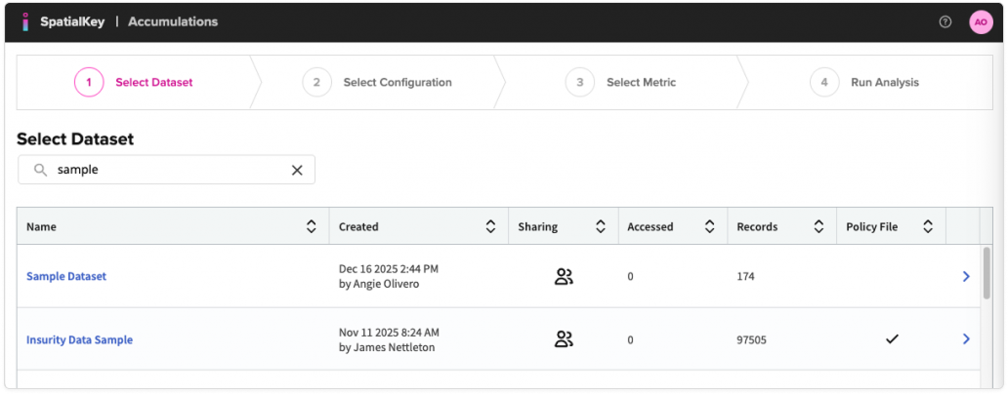
Task: Open the help question mark icon
Action: click(x=945, y=21)
